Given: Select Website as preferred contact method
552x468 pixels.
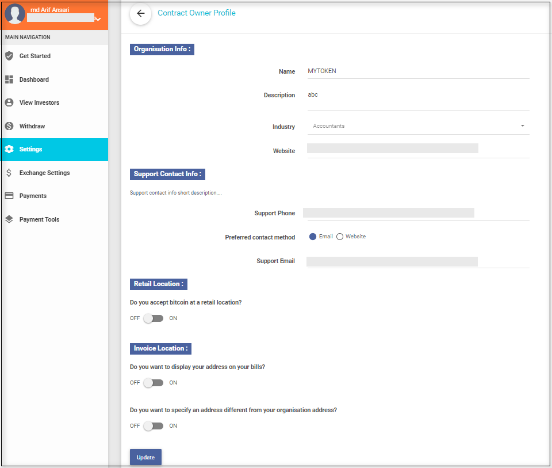Looking at the screenshot, I should [x=340, y=237].
